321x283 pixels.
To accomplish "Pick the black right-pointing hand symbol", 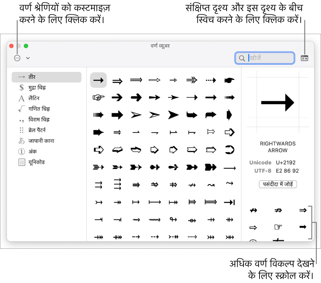I will pyautogui.click(x=229, y=80).
